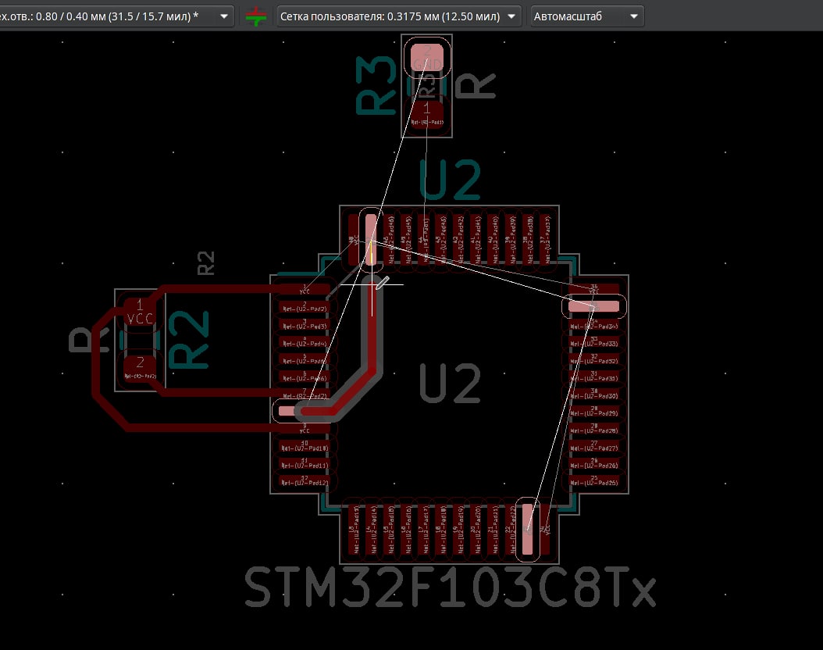The height and width of the screenshot is (650, 823).
Task: Click the teal U2 reference above the chip
Action: (x=450, y=180)
